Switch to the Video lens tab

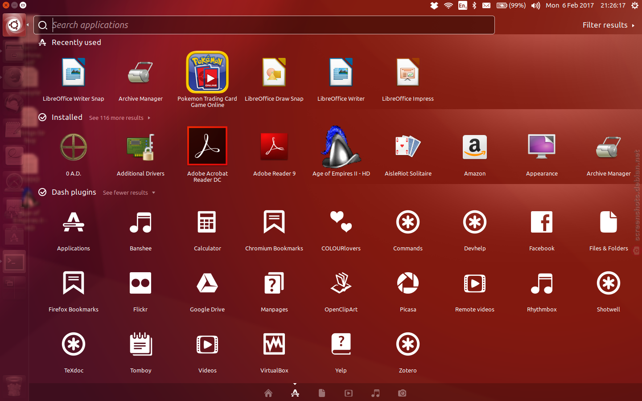tap(349, 393)
